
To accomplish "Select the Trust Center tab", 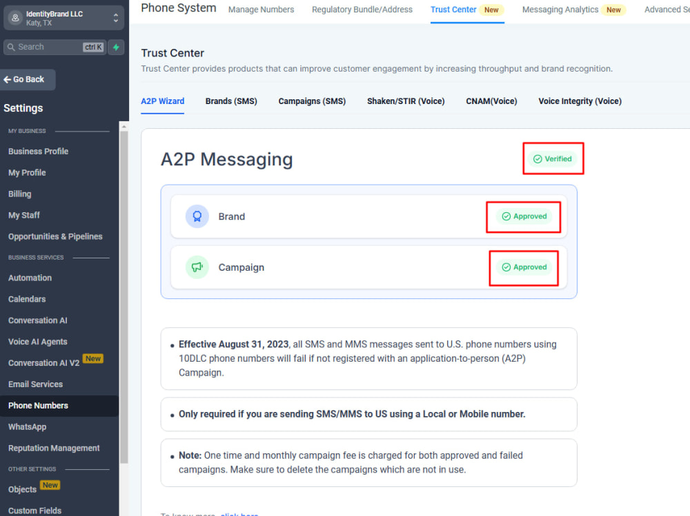I will (467, 10).
